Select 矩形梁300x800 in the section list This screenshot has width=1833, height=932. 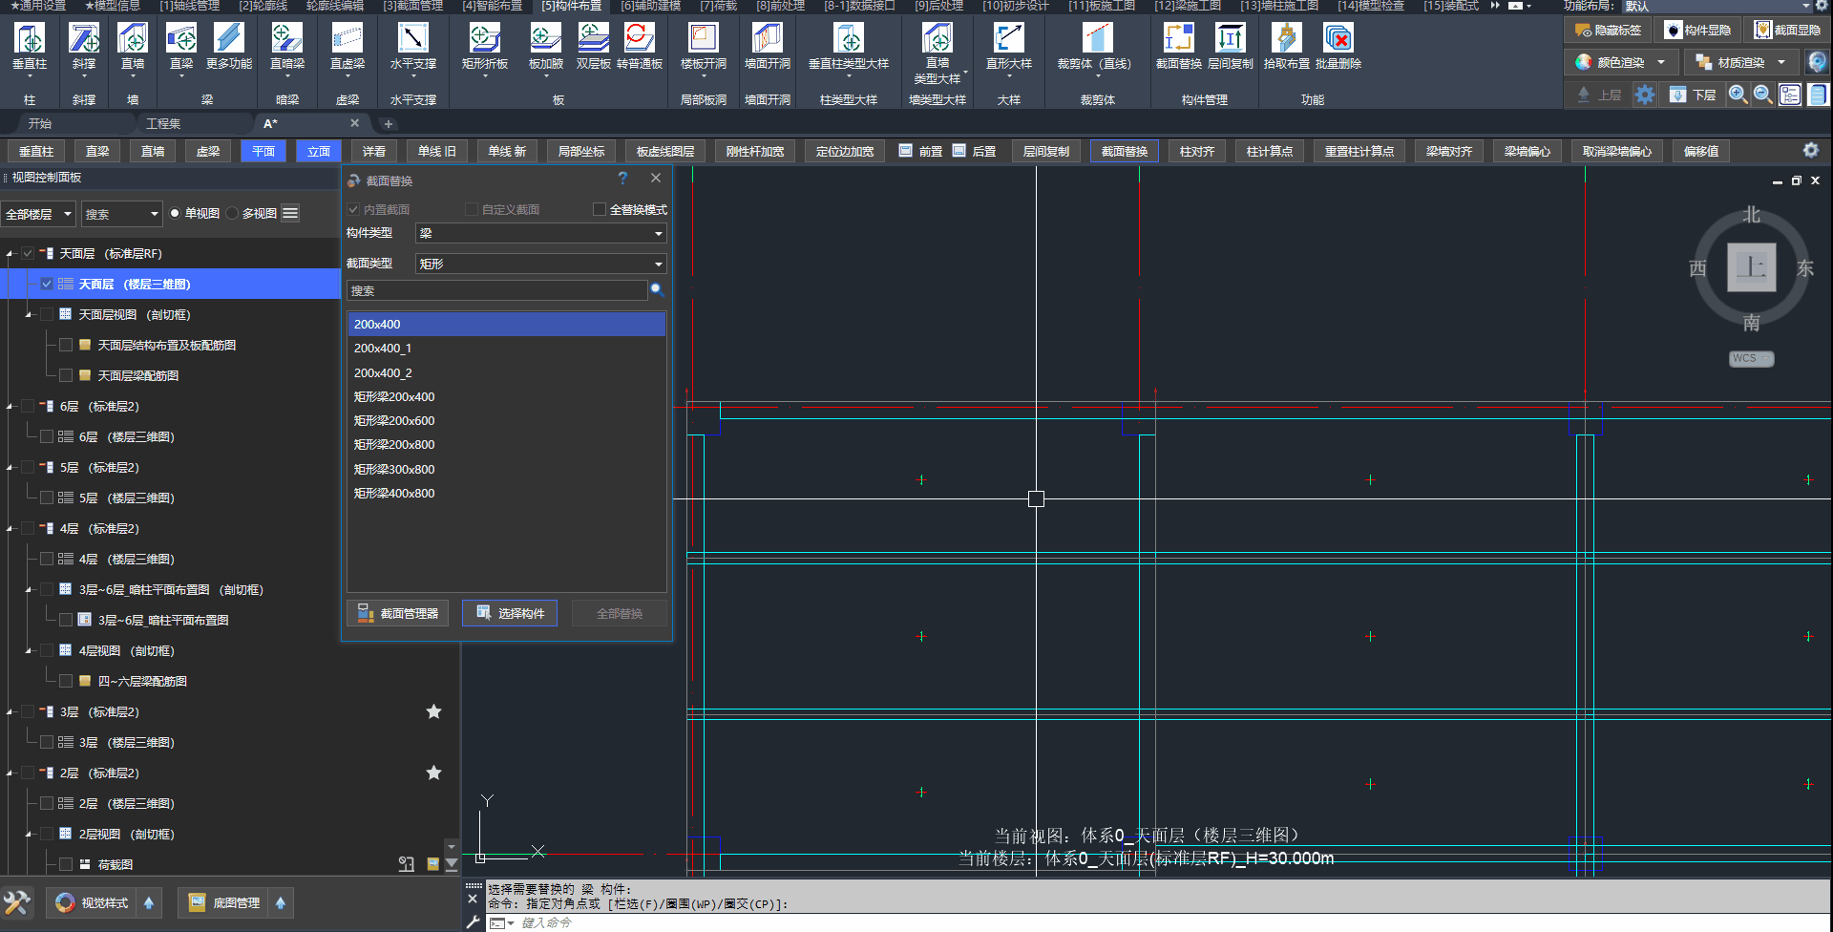394,469
